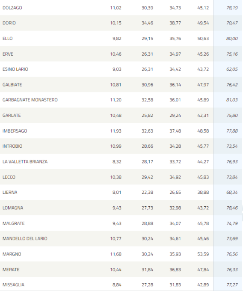Click the LOMAGNA row label

[13, 208]
